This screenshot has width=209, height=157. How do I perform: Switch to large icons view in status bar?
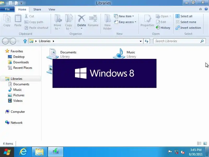[205, 143]
